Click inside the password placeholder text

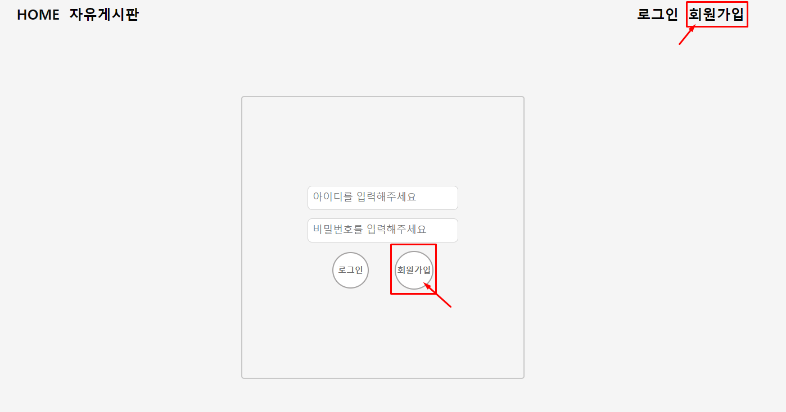pos(370,230)
